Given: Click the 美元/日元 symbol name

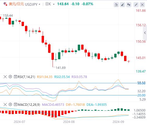Looking at the screenshot, I should pyautogui.click(x=16, y=4).
